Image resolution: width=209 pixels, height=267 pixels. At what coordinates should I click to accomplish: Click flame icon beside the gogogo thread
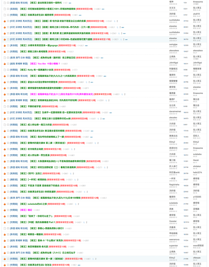[x=5, y=46]
